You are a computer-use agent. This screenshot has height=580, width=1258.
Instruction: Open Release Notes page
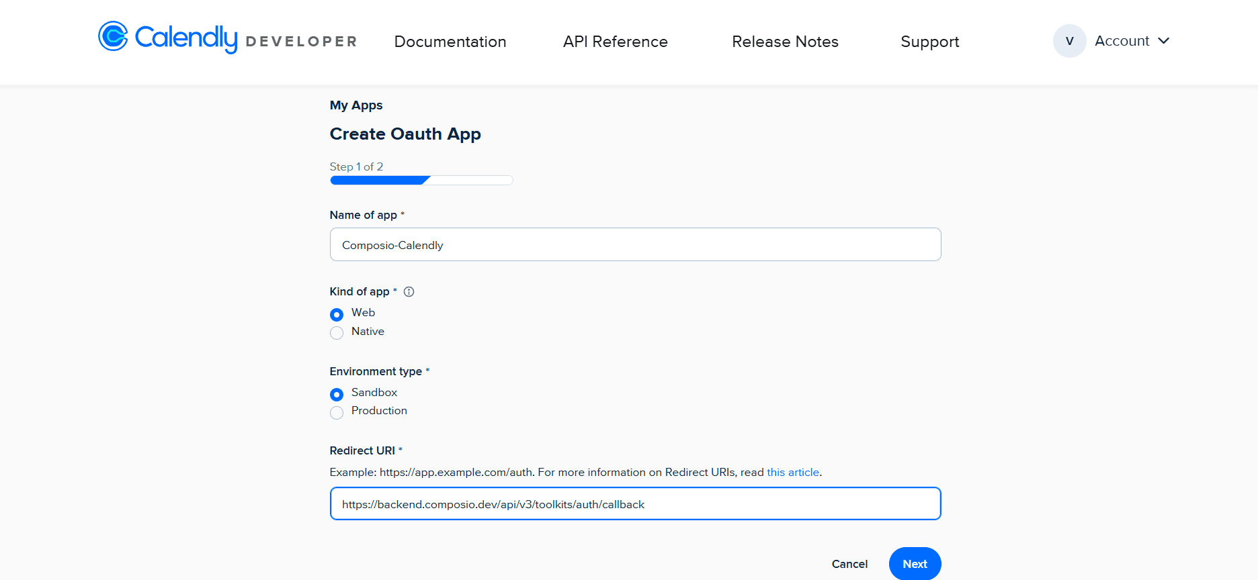(785, 42)
